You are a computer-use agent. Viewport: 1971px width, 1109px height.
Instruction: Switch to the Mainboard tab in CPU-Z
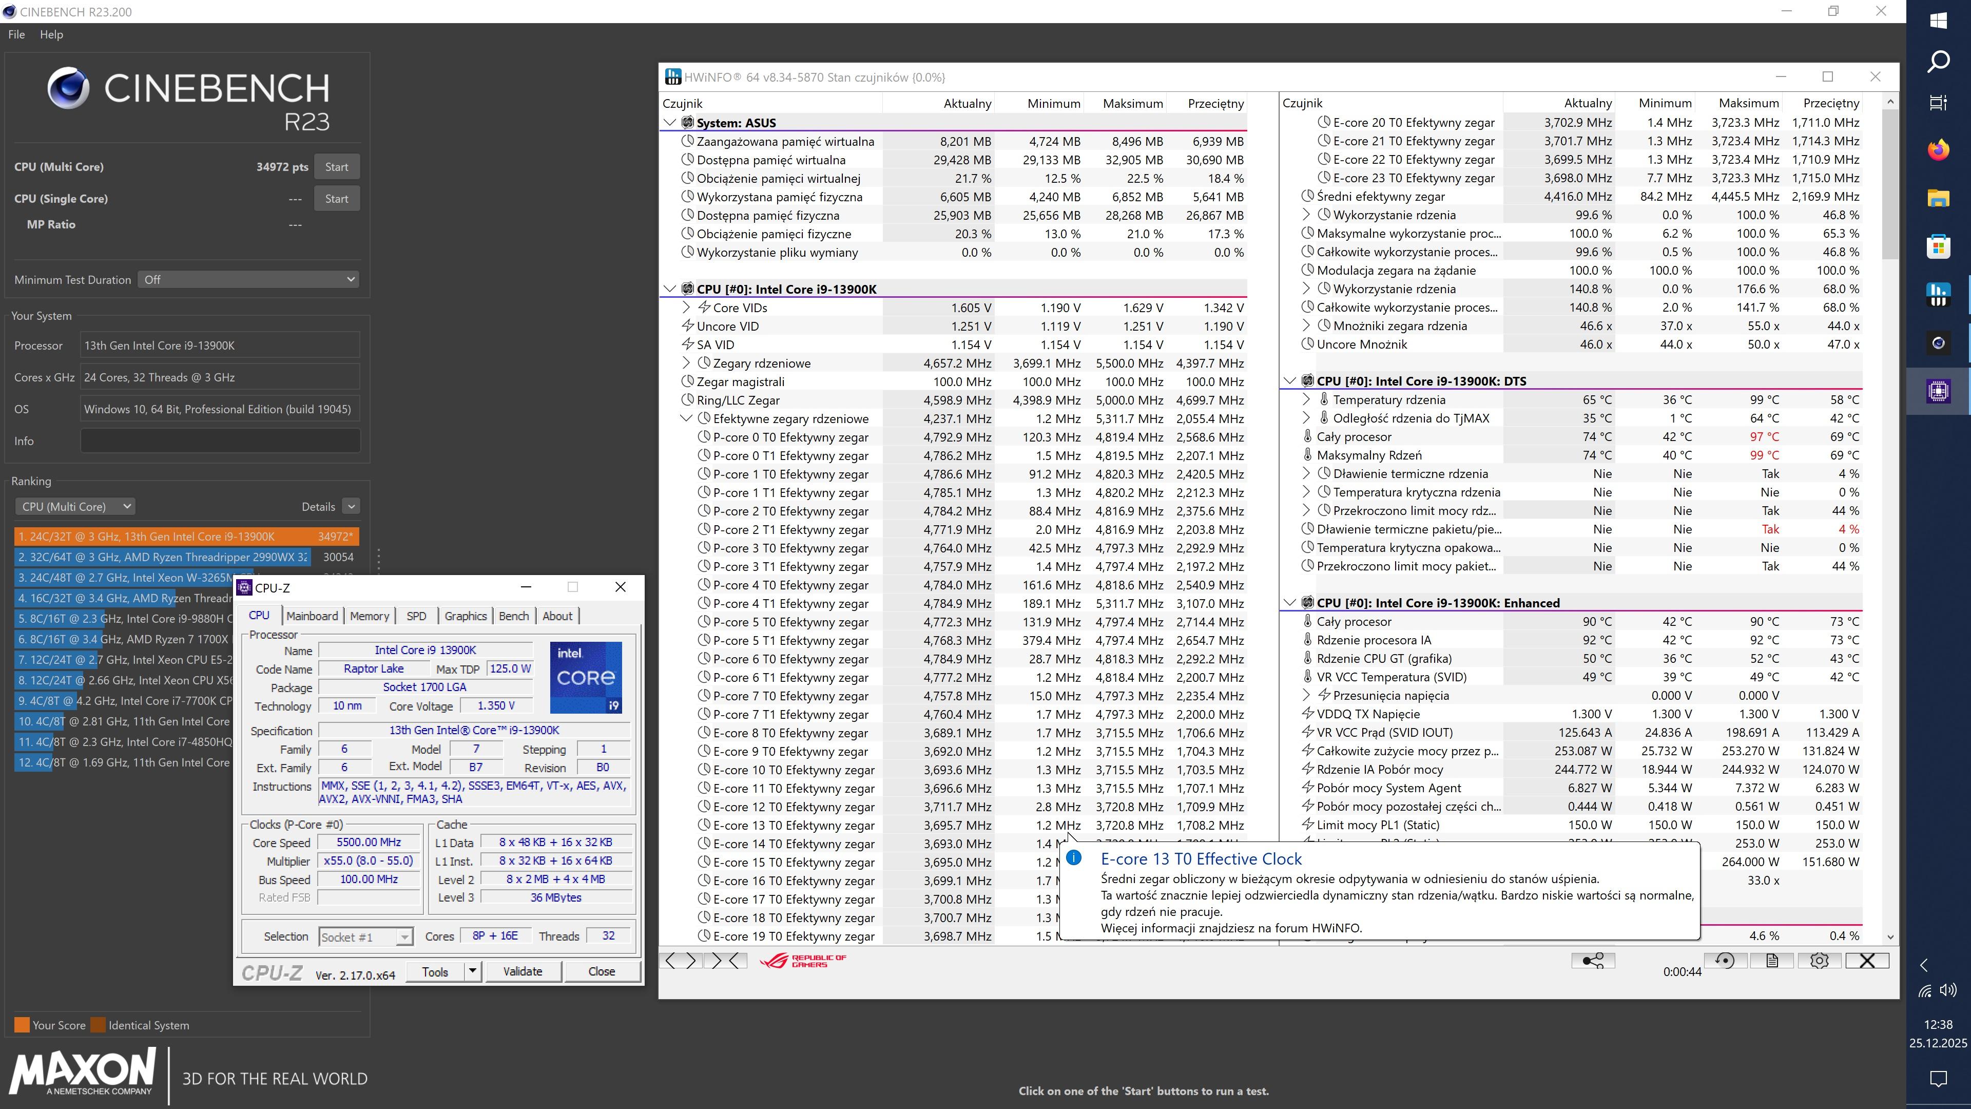[x=312, y=616]
